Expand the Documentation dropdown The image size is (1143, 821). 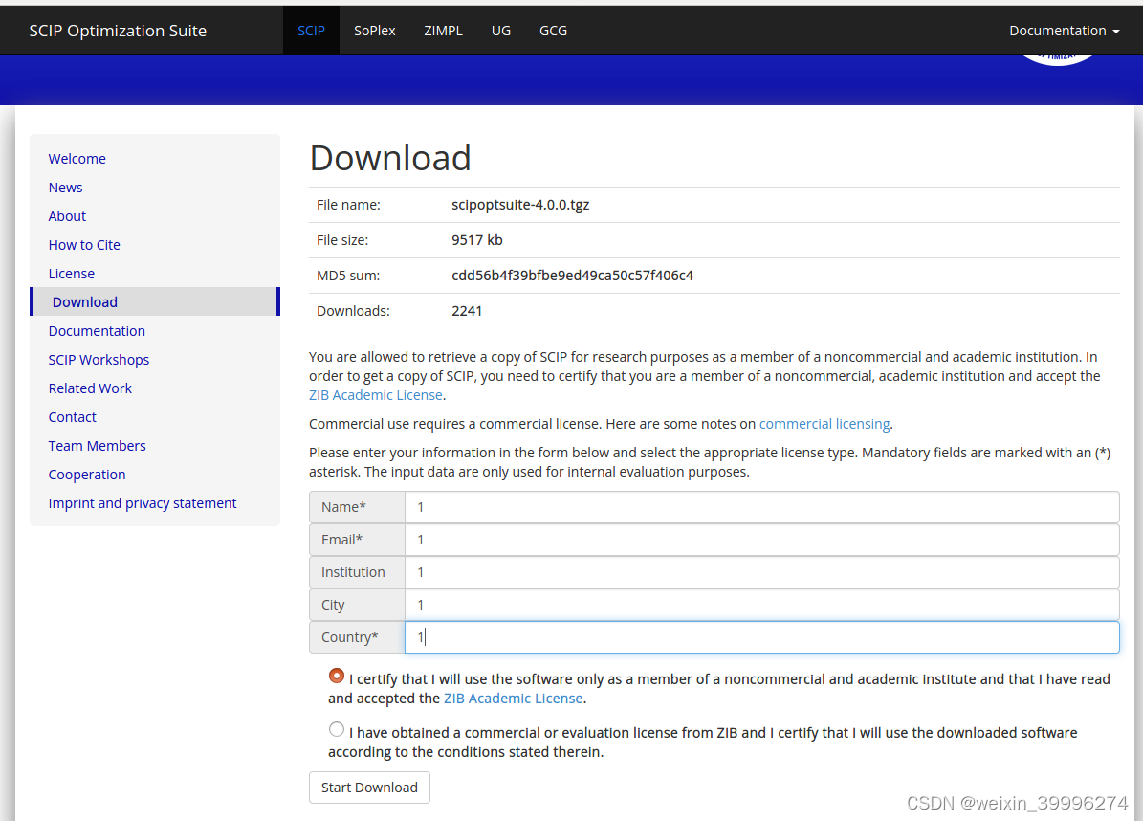[x=1063, y=30]
